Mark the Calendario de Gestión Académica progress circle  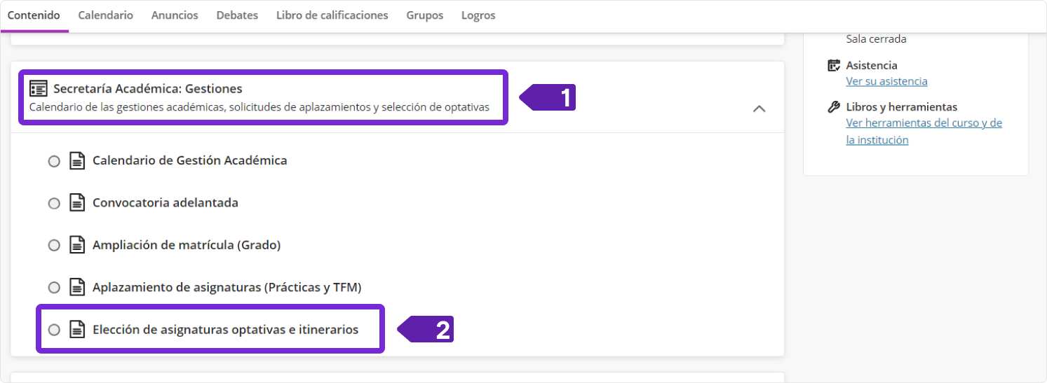54,161
